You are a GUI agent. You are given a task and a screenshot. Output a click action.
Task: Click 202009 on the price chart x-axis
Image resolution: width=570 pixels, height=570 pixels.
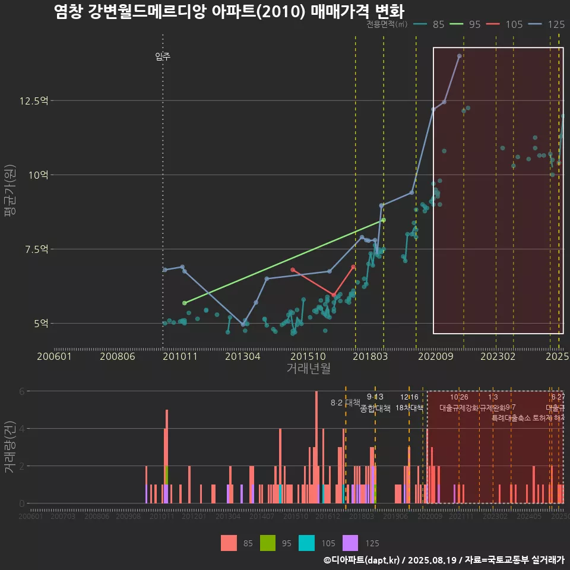coord(435,356)
